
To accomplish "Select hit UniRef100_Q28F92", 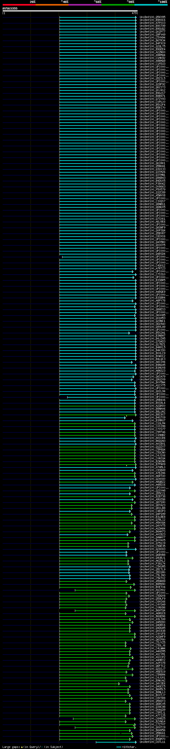I will 152,84.
